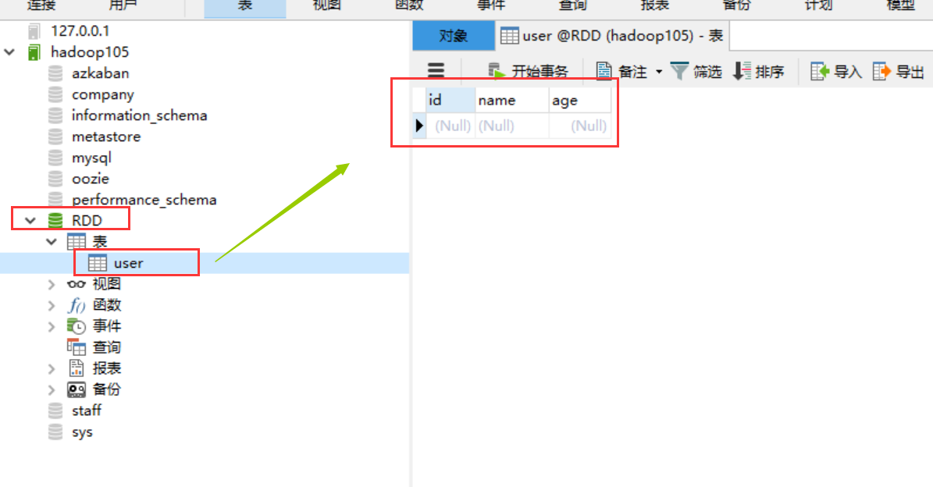This screenshot has height=487, width=933.
Task: Collapse the 表 tables node
Action: point(52,242)
